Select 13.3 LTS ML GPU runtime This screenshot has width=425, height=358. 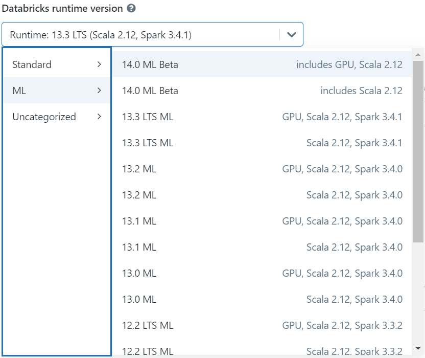click(x=262, y=117)
